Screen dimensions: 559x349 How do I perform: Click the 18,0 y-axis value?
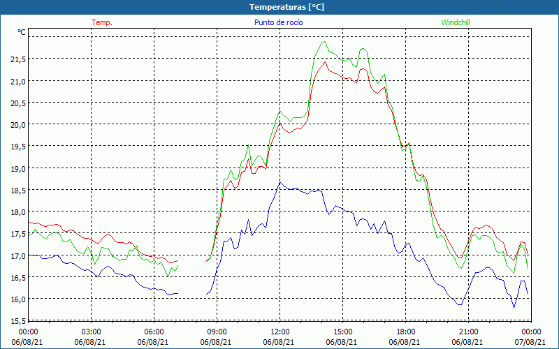[18, 212]
